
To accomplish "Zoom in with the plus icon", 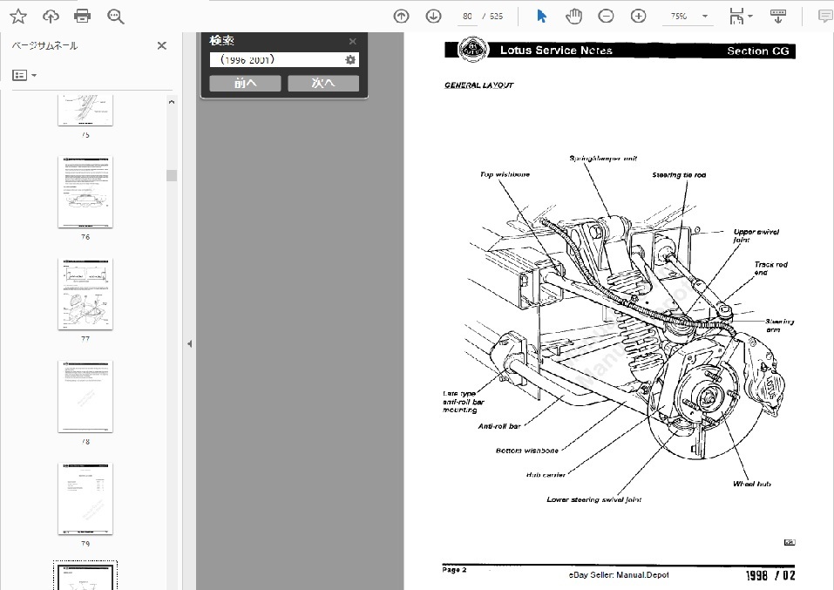I will tap(639, 16).
